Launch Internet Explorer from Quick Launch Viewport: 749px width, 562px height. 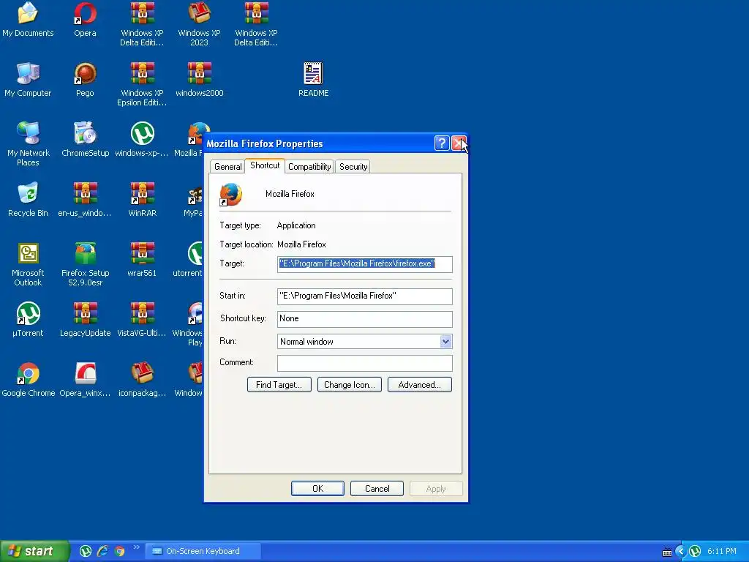pos(102,551)
